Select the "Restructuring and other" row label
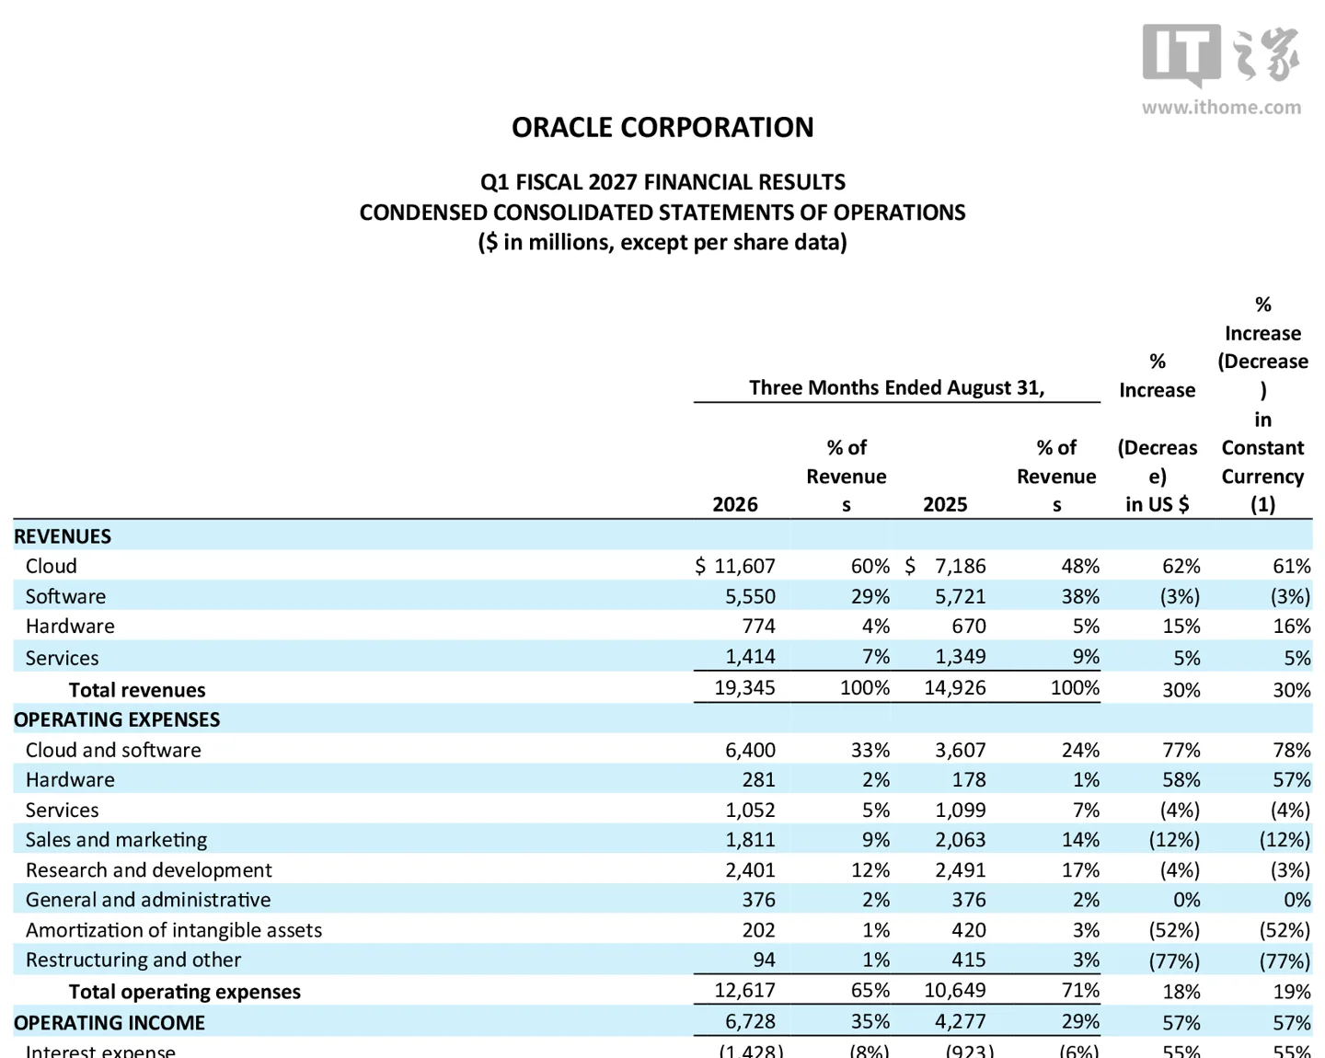The width and height of the screenshot is (1325, 1058). coord(133,960)
